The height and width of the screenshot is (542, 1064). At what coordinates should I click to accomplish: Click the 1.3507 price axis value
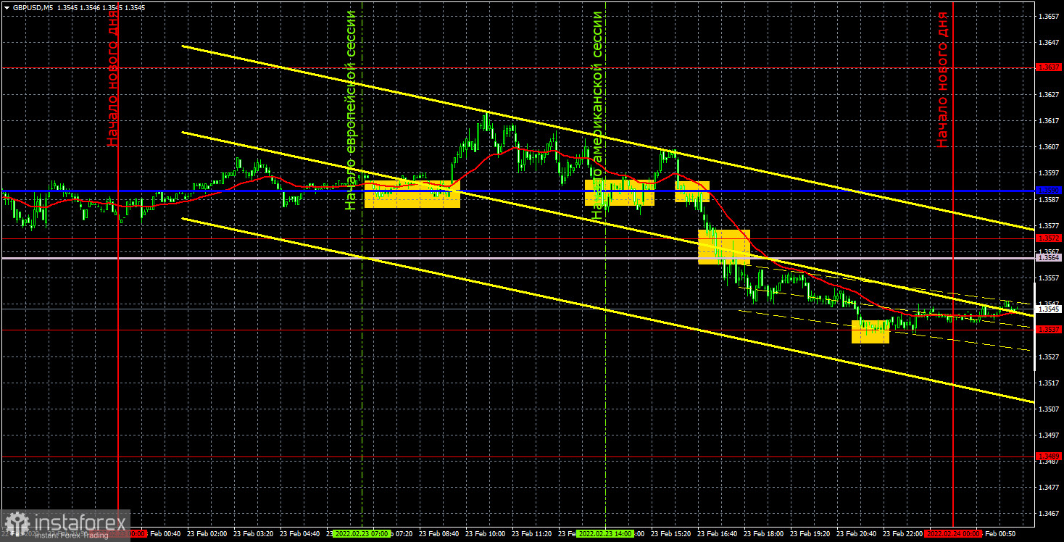1049,409
